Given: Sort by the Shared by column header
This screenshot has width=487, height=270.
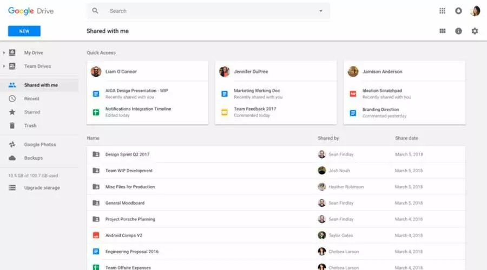Looking at the screenshot, I should 328,138.
